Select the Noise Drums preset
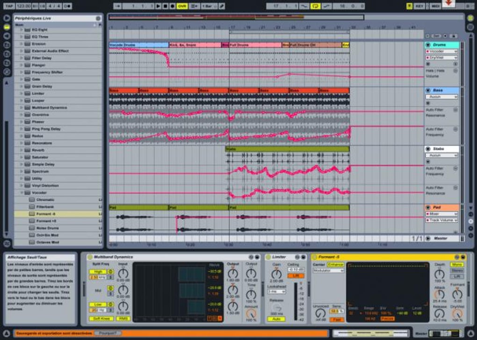 coord(58,228)
